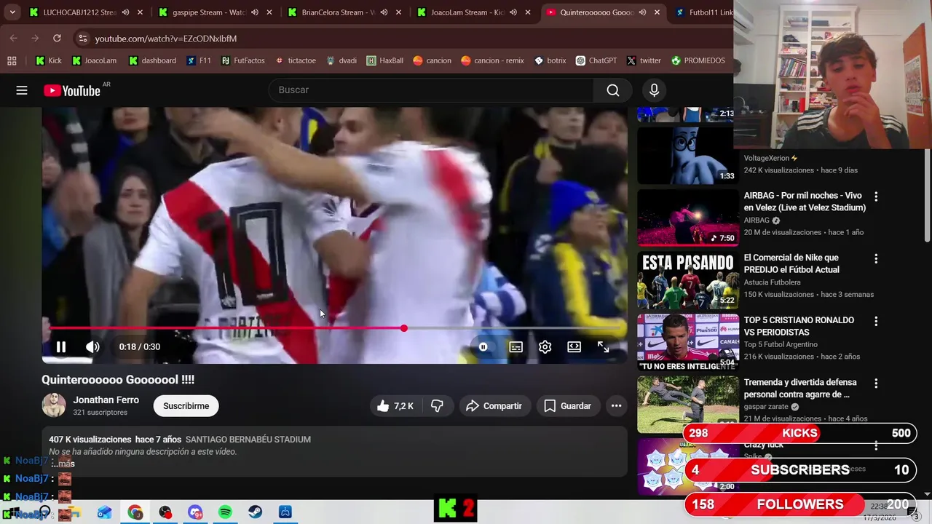Toggle the autoplay switch in player
The image size is (932, 524).
pyautogui.click(x=483, y=347)
